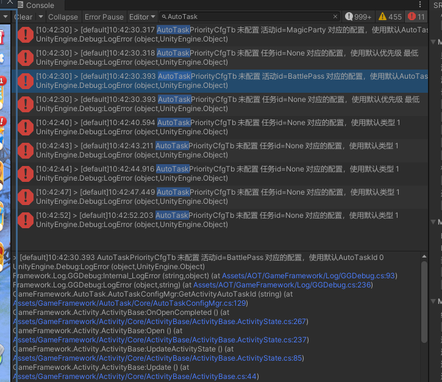Toggle info messages filter showing 999+
This screenshot has height=382, width=442.
[358, 17]
